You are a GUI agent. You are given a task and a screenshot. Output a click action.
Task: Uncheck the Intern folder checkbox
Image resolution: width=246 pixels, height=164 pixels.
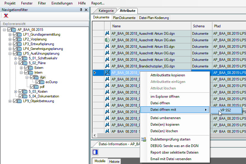[26, 72]
